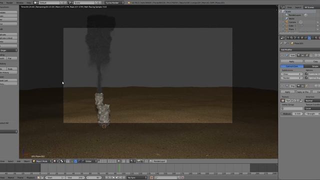Click the green current frame marker in timeline
Image resolution: width=320 pixels, height=180 pixels.
[119, 168]
